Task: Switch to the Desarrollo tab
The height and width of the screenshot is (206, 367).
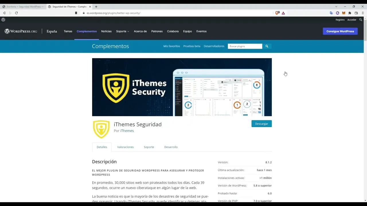Action: tap(171, 147)
